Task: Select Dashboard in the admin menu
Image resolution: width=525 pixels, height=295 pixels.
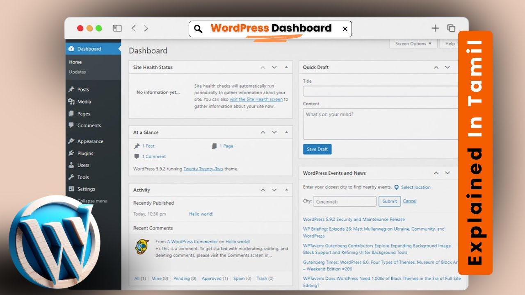Action: 93,49
